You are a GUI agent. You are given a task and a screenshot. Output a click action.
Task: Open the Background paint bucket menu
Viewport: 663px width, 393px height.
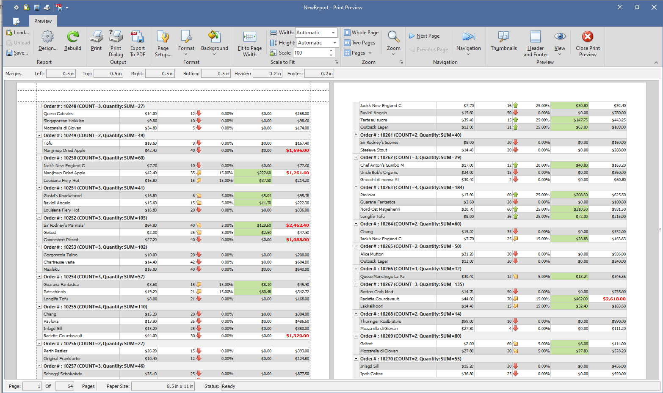[x=214, y=37]
